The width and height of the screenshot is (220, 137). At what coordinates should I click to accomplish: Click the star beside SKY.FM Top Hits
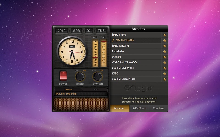[x=164, y=41]
